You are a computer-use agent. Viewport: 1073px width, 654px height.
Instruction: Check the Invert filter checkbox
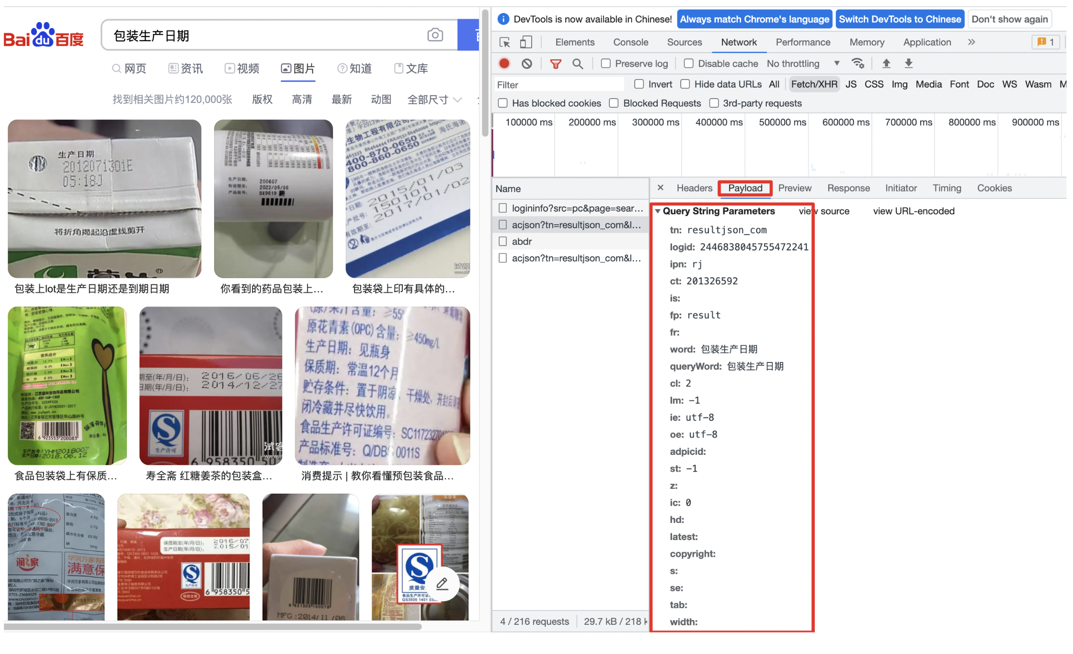pyautogui.click(x=639, y=84)
